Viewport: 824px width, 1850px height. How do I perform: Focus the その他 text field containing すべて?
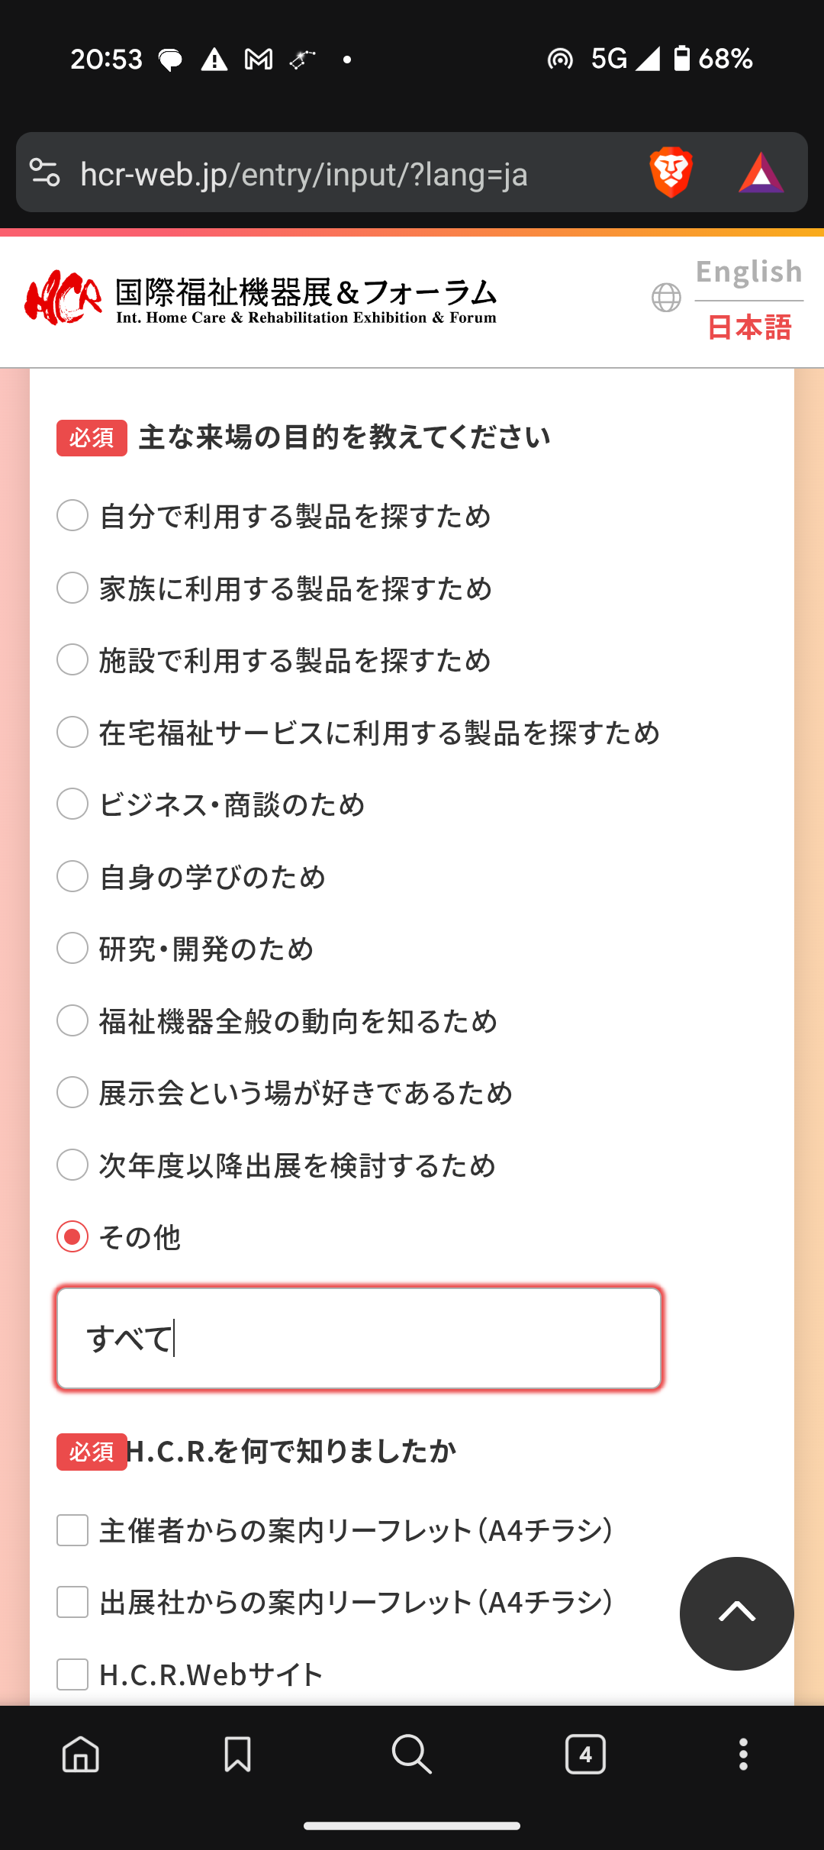point(359,1338)
